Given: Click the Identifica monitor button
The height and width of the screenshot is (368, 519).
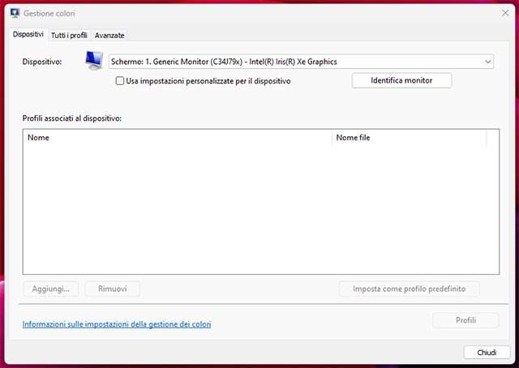Looking at the screenshot, I should [x=401, y=80].
